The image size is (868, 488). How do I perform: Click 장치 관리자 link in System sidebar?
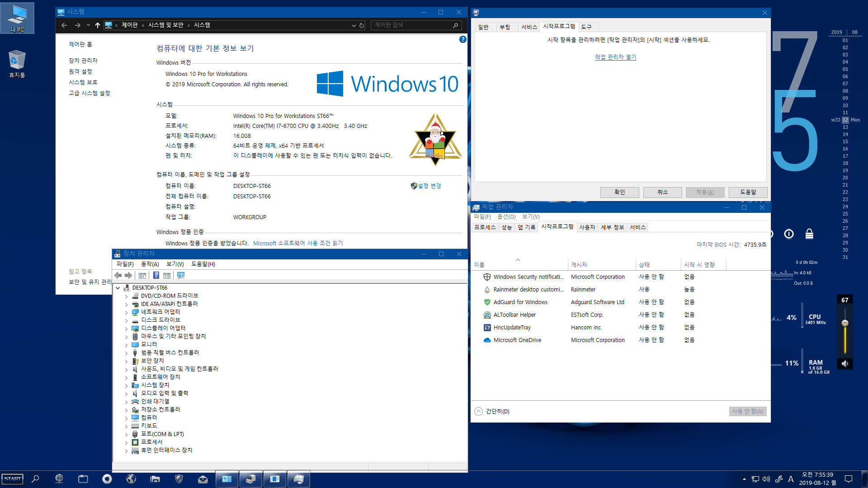[83, 61]
